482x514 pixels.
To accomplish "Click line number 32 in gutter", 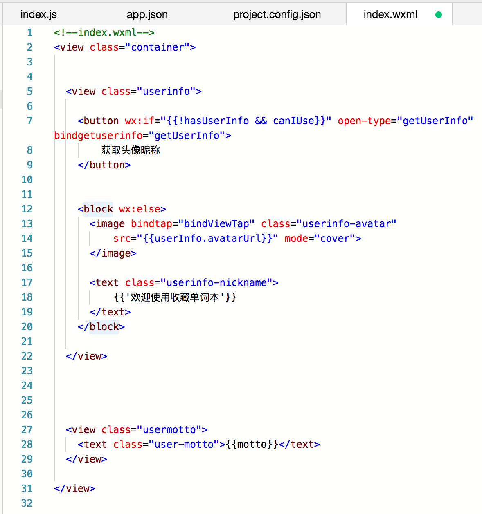I will (27, 503).
